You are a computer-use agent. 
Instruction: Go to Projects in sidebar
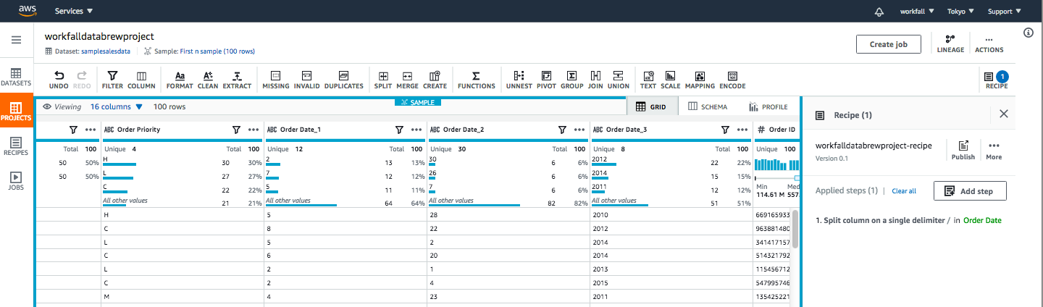tap(16, 112)
